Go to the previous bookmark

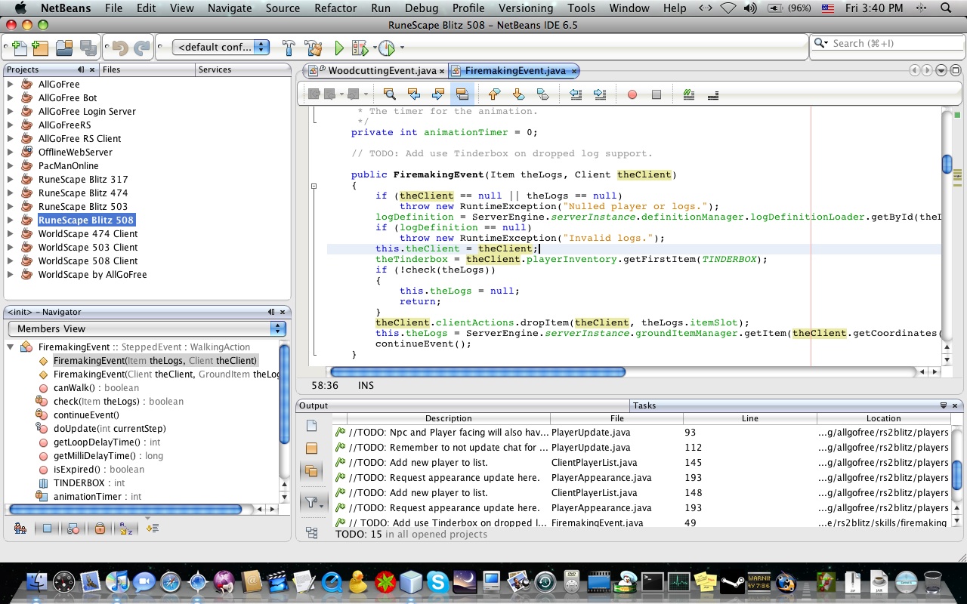click(494, 94)
